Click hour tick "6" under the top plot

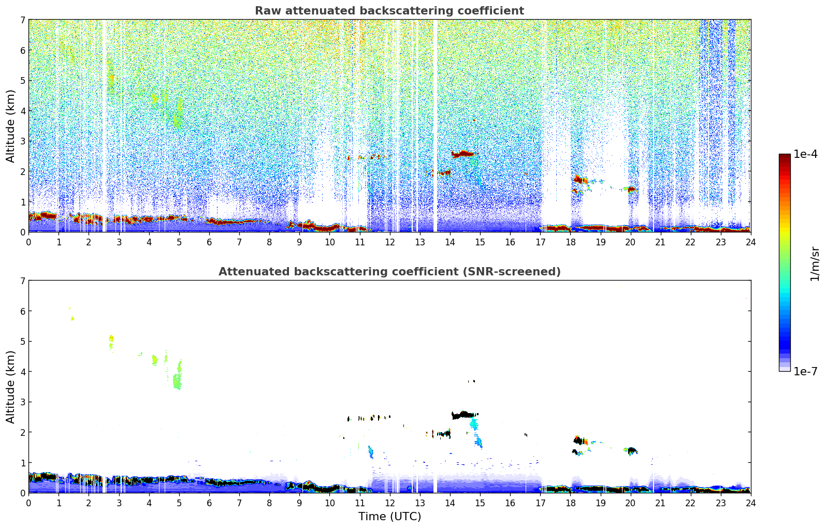(x=209, y=242)
